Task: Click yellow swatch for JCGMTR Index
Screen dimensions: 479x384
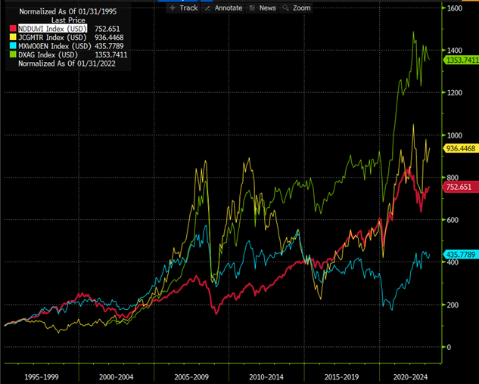Action: click(11, 37)
